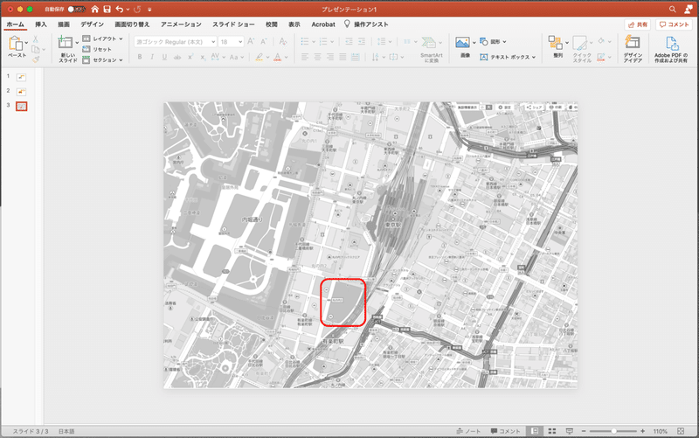The height and width of the screenshot is (438, 699).
Task: Select slide 2 thumbnail
Action: coord(21,92)
